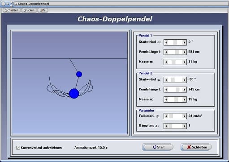Click the Pendel 2 Startwinkel slider thumb
The width and height of the screenshot is (229, 162).
coord(173,80)
